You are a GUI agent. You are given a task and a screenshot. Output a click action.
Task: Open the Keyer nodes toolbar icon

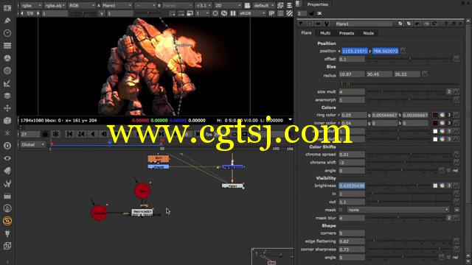pyautogui.click(x=7, y=83)
